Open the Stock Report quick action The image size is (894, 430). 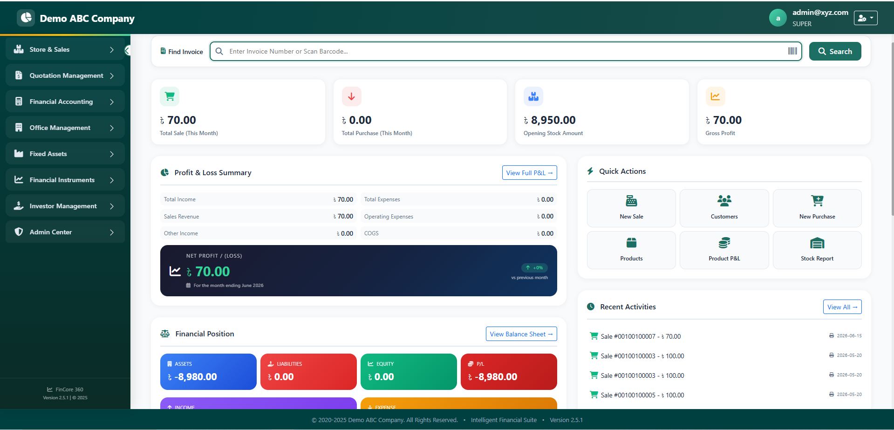tap(817, 250)
